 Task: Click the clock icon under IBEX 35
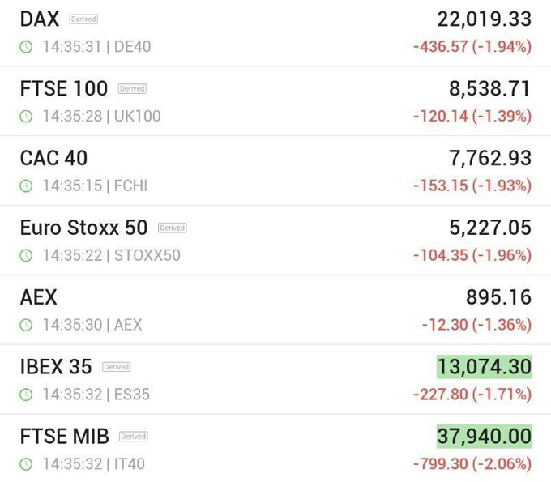pyautogui.click(x=27, y=395)
